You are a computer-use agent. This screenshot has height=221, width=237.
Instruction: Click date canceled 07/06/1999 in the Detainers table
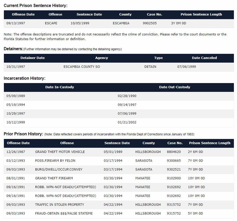tap(186, 67)
